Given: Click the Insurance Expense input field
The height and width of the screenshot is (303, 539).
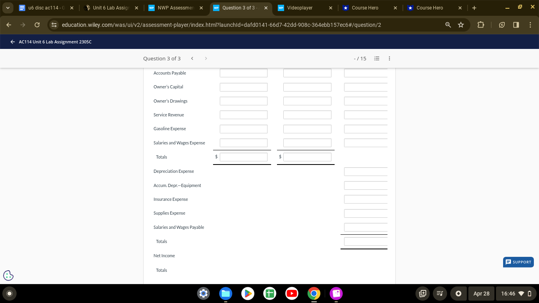Looking at the screenshot, I should click(366, 200).
